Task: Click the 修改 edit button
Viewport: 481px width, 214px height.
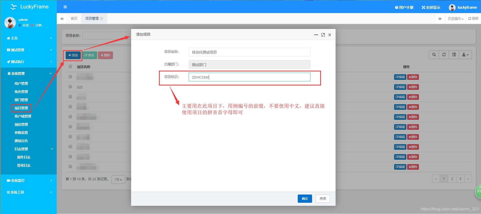Action: tap(89, 55)
